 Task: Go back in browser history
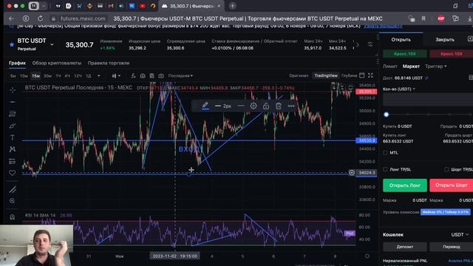click(x=12, y=18)
